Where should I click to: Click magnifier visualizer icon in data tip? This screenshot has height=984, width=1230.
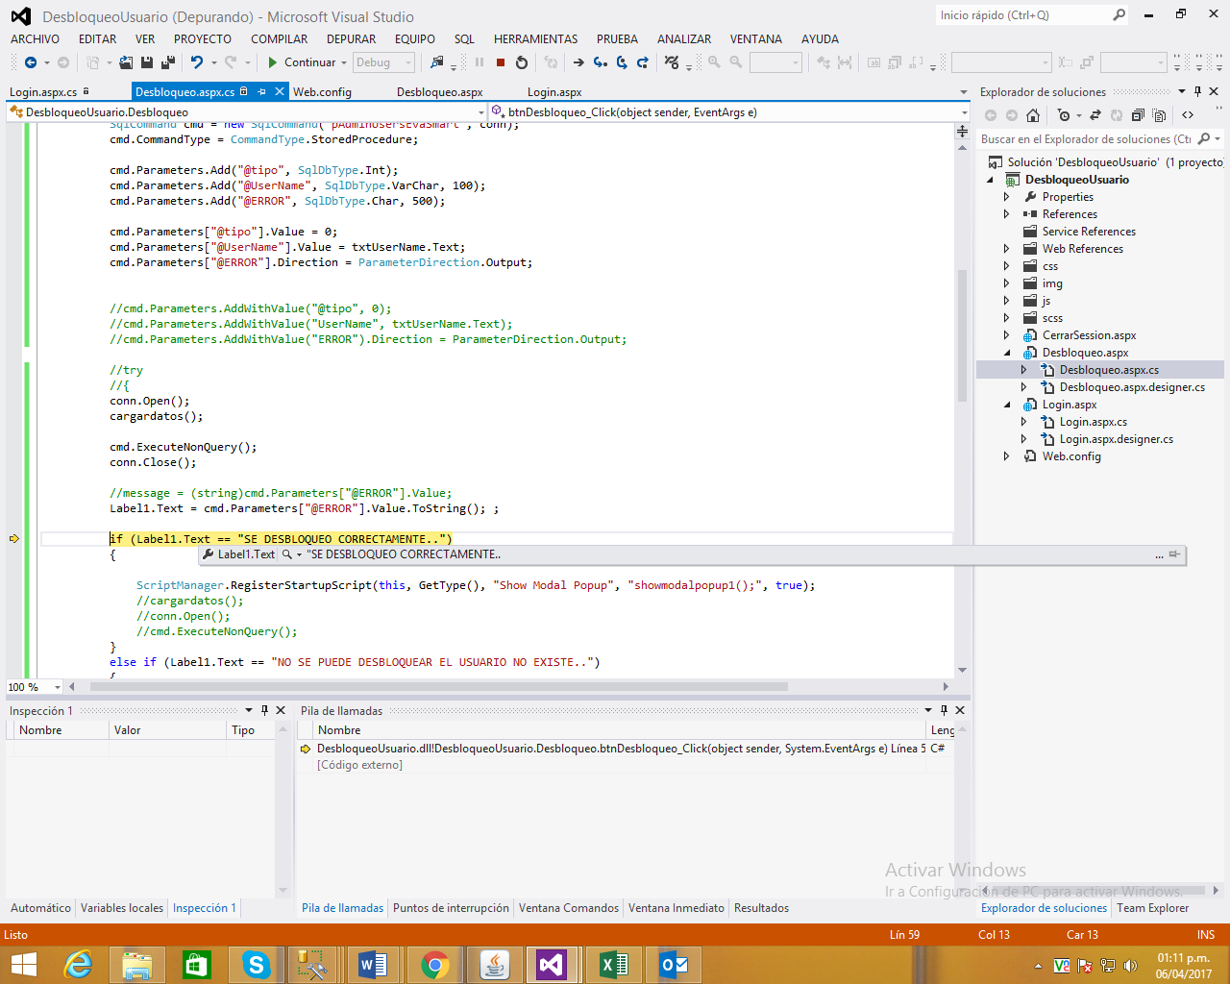286,554
